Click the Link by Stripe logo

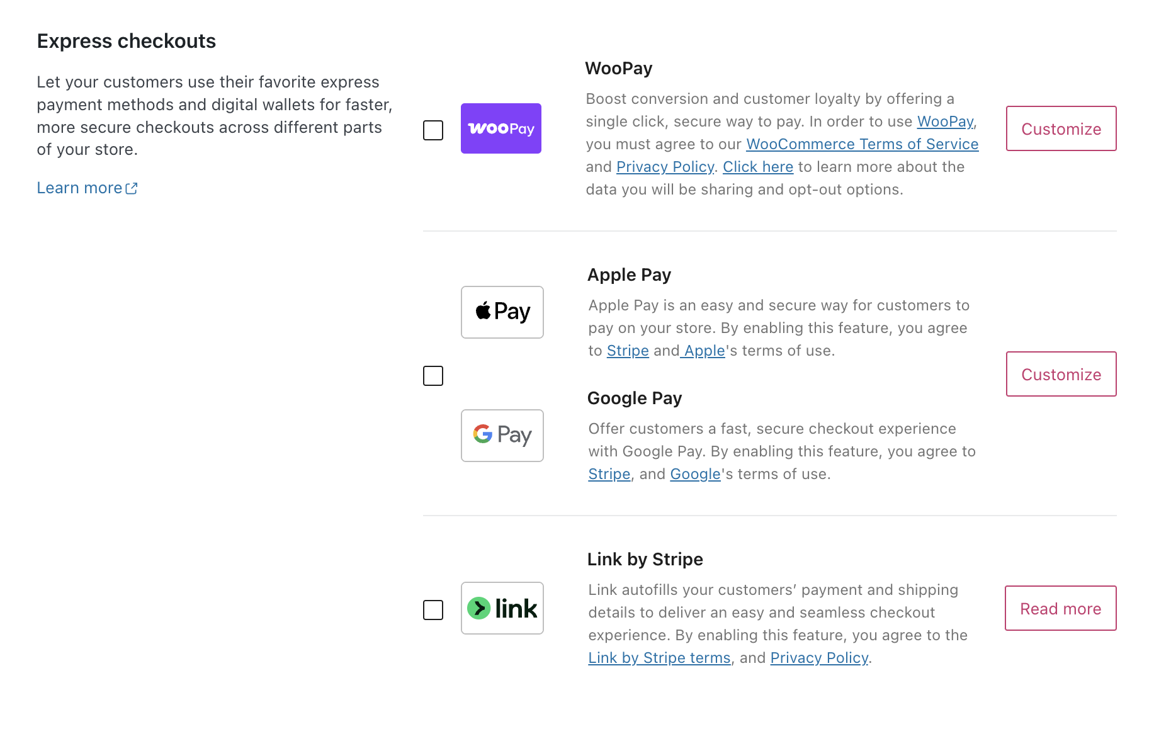coord(502,608)
